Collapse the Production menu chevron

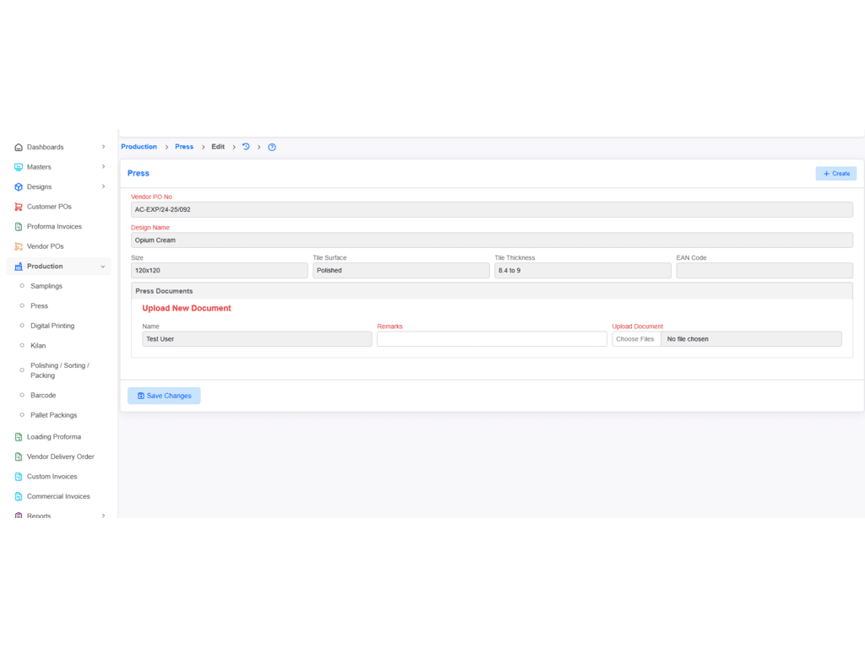[x=103, y=267]
